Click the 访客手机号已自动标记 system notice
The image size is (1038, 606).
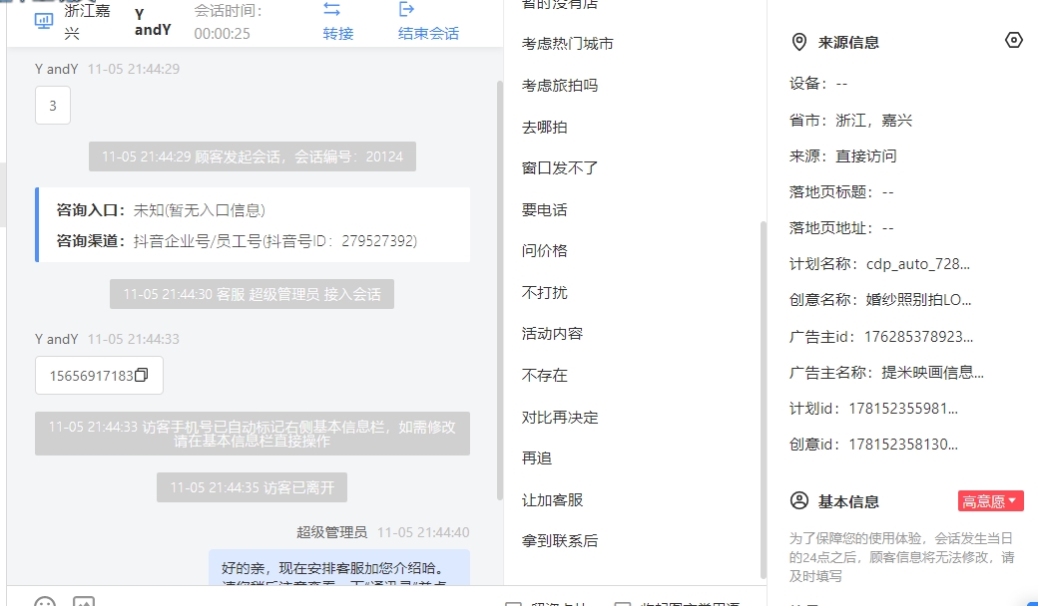(253, 434)
